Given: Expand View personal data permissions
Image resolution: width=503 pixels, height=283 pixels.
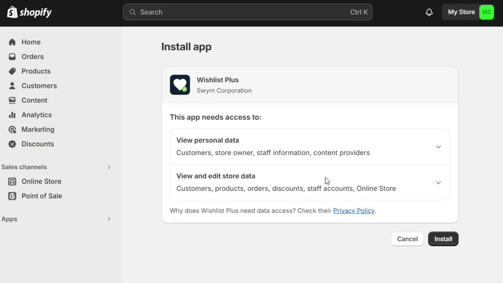Looking at the screenshot, I should (439, 147).
